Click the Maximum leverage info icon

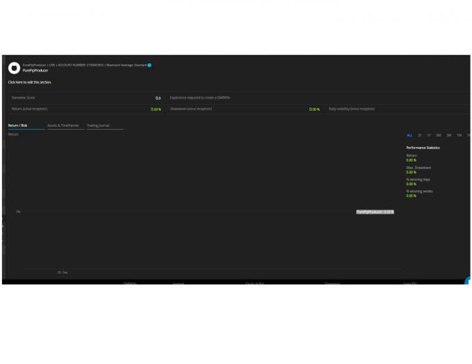[x=149, y=65]
